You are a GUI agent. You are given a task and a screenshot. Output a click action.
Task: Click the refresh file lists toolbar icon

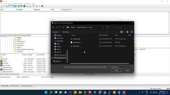tap(19, 6)
